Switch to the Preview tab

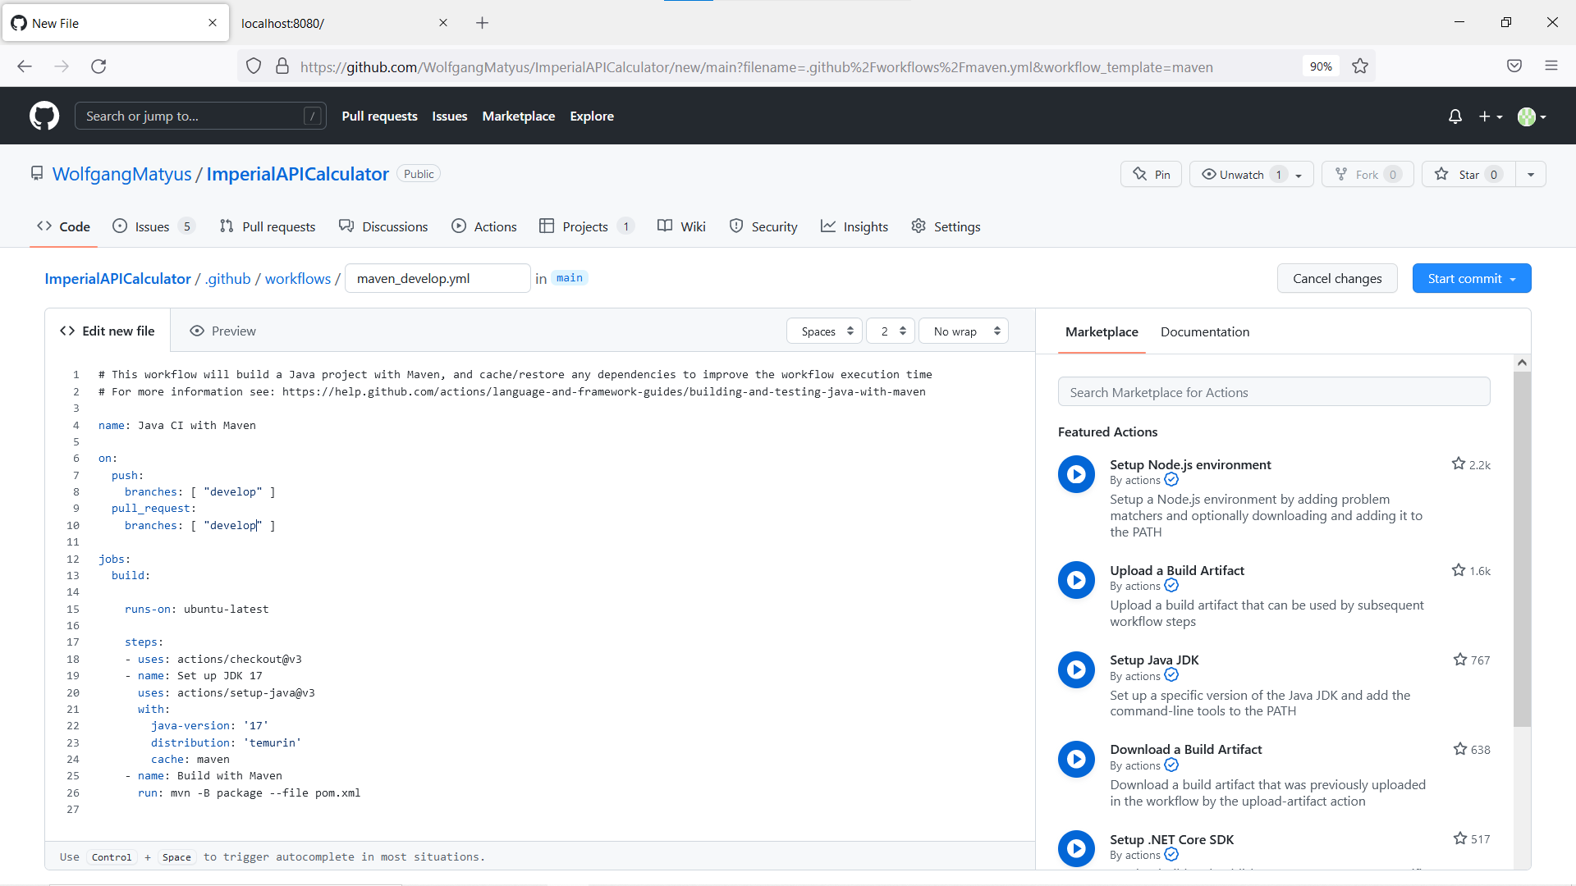pyautogui.click(x=222, y=331)
